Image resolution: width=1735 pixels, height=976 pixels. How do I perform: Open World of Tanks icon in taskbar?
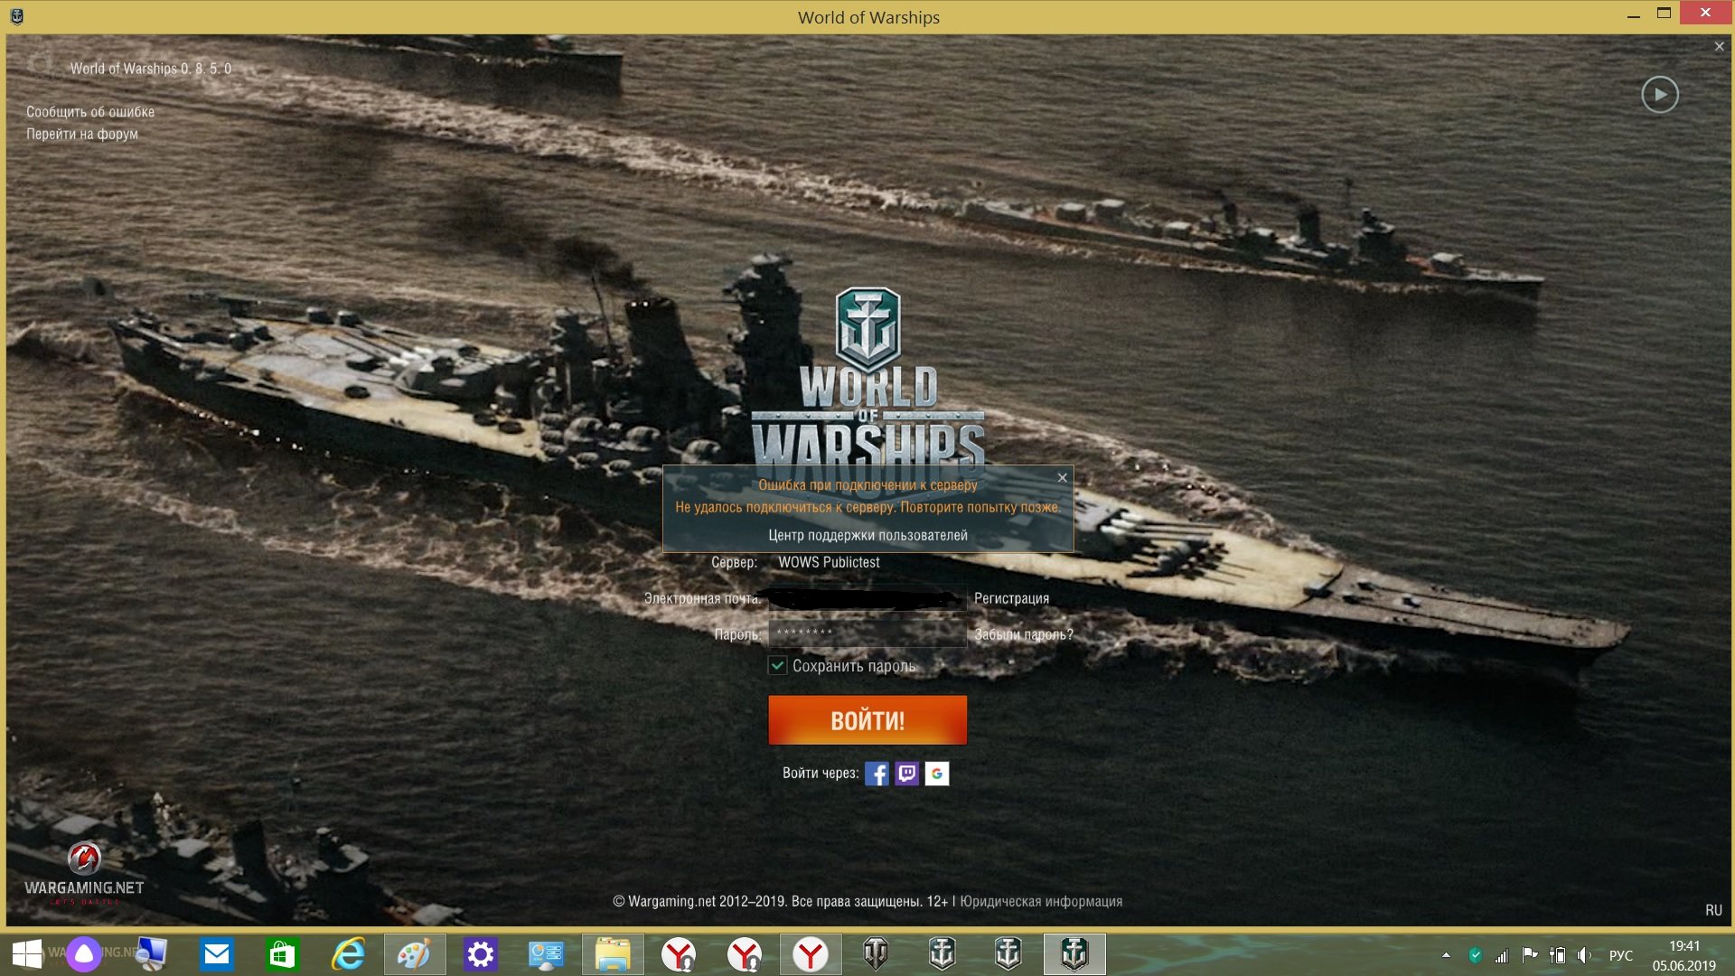876,954
